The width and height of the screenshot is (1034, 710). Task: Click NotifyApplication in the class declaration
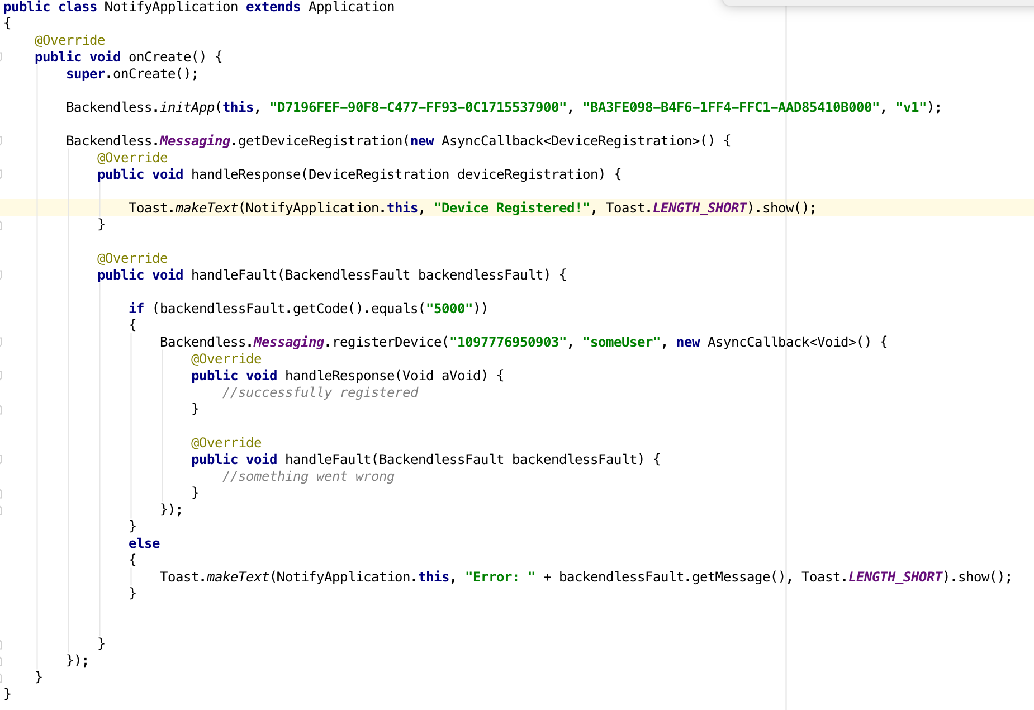click(x=171, y=7)
